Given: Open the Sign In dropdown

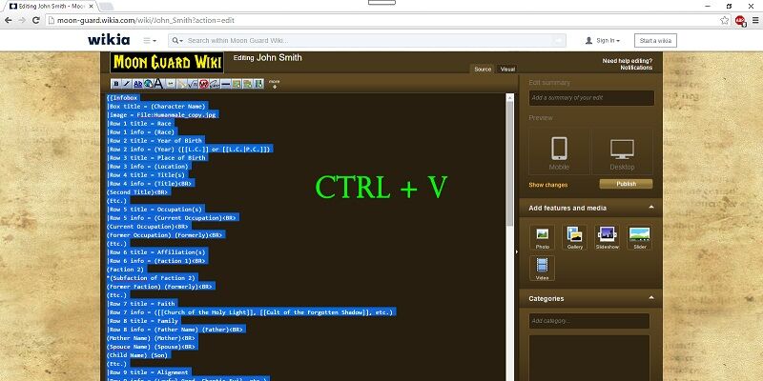Looking at the screenshot, I should tap(603, 41).
